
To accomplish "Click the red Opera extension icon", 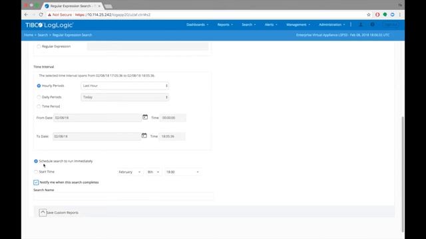I will 377,15.
